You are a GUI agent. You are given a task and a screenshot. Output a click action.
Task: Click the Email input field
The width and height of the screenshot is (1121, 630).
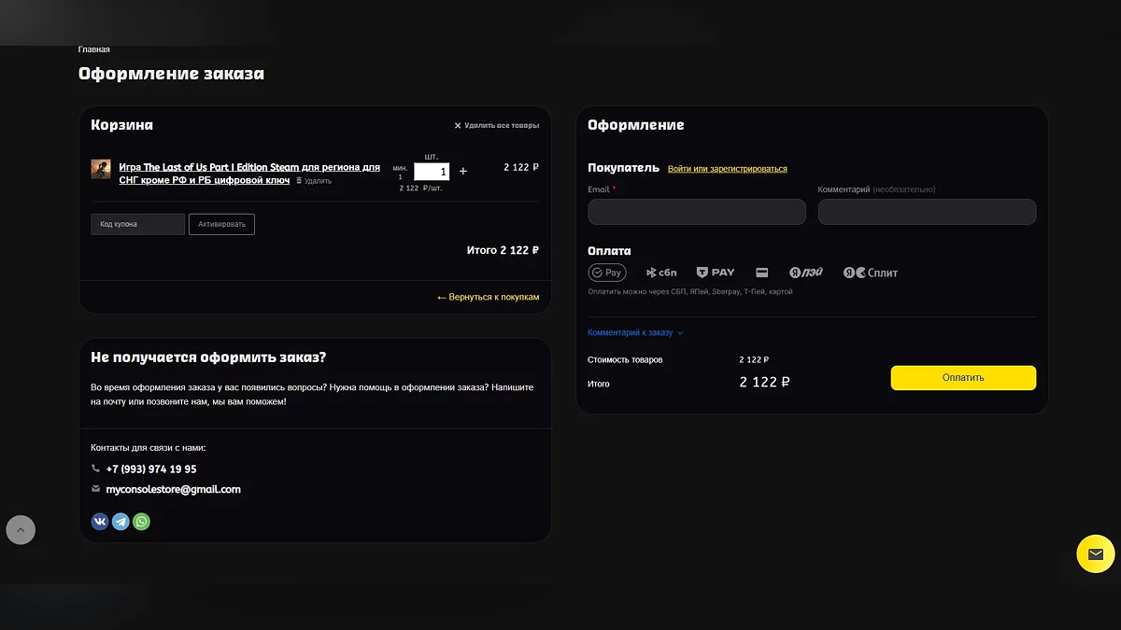(696, 212)
